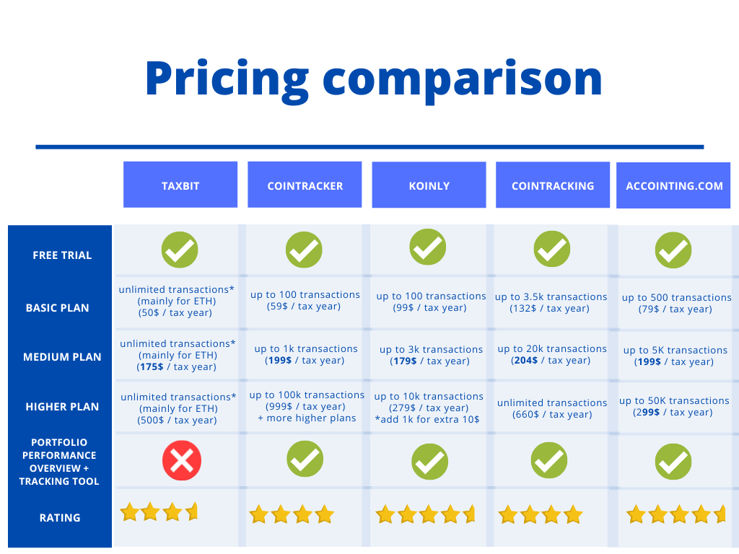Viewport: 739px width, 554px height.
Task: Select the COINTRACKER column header
Action: tap(305, 185)
